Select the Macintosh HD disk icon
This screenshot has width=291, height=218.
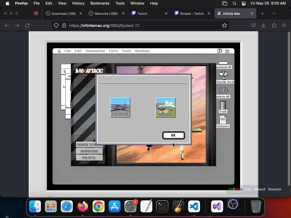coord(223,65)
